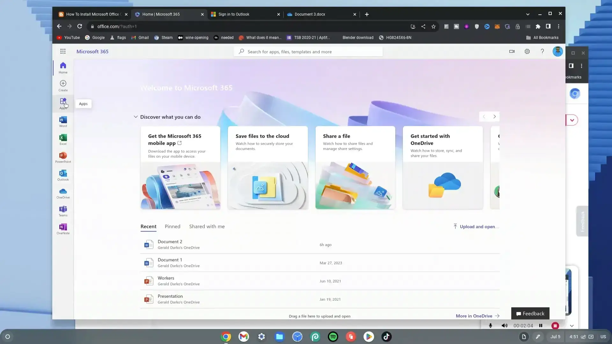Open OneDrive from the sidebar
Screen dimensions: 612x344
coord(63,193)
